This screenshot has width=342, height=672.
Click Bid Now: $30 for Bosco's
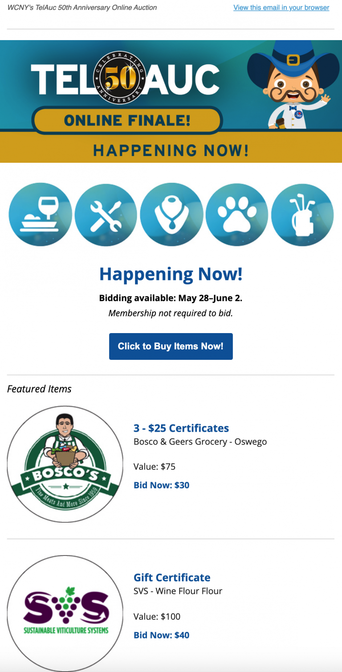[162, 485]
